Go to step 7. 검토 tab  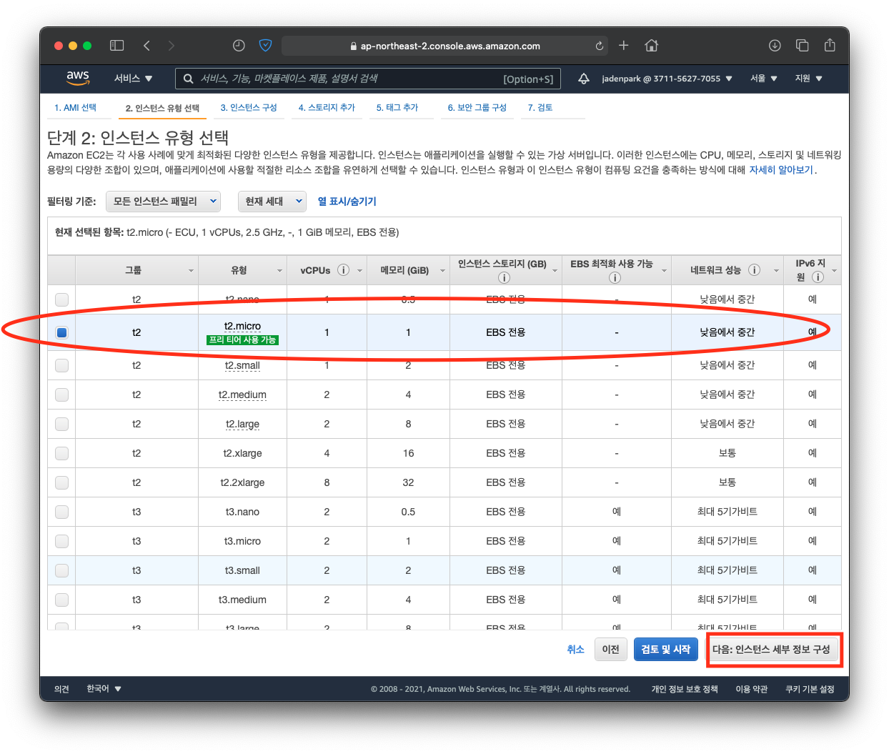(x=540, y=108)
